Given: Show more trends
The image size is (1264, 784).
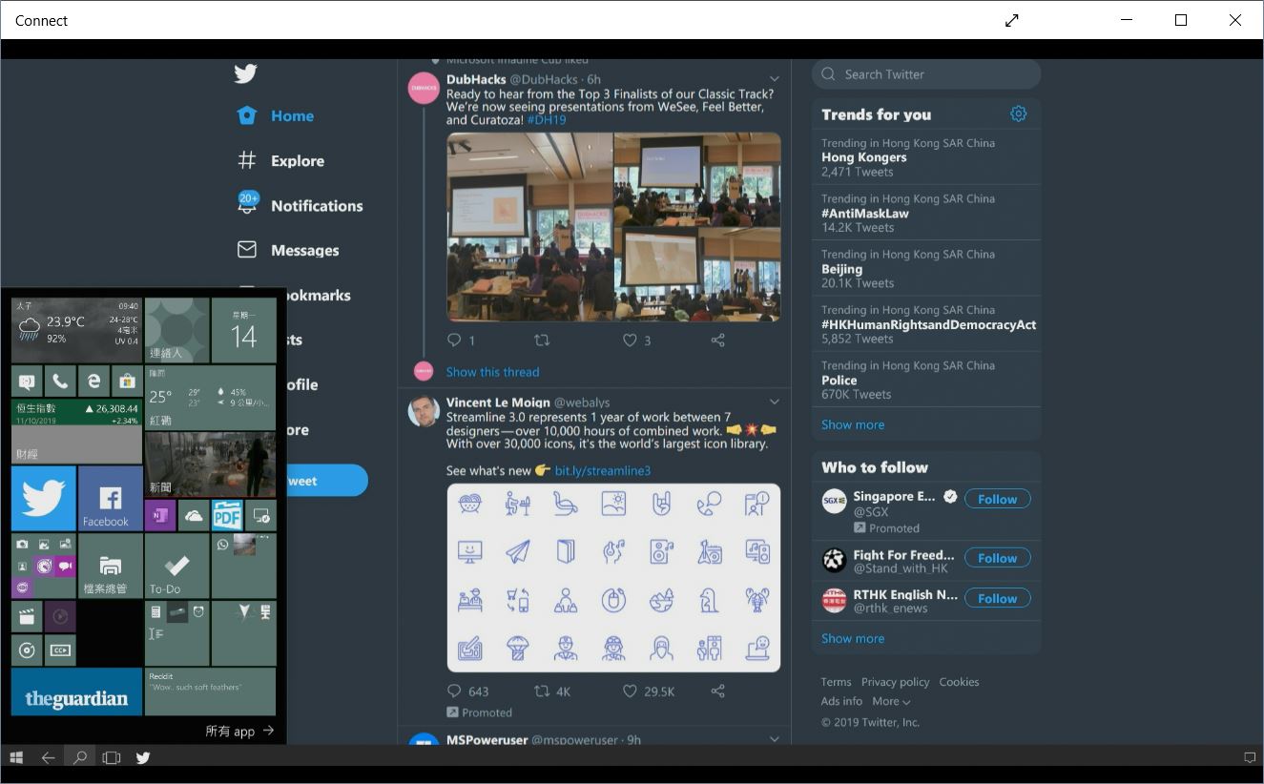Looking at the screenshot, I should [853, 424].
